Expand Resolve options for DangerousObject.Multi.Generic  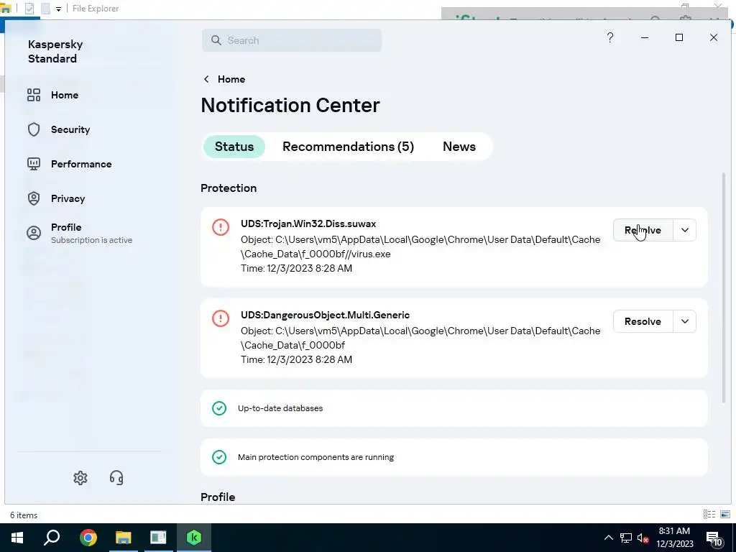pos(685,321)
